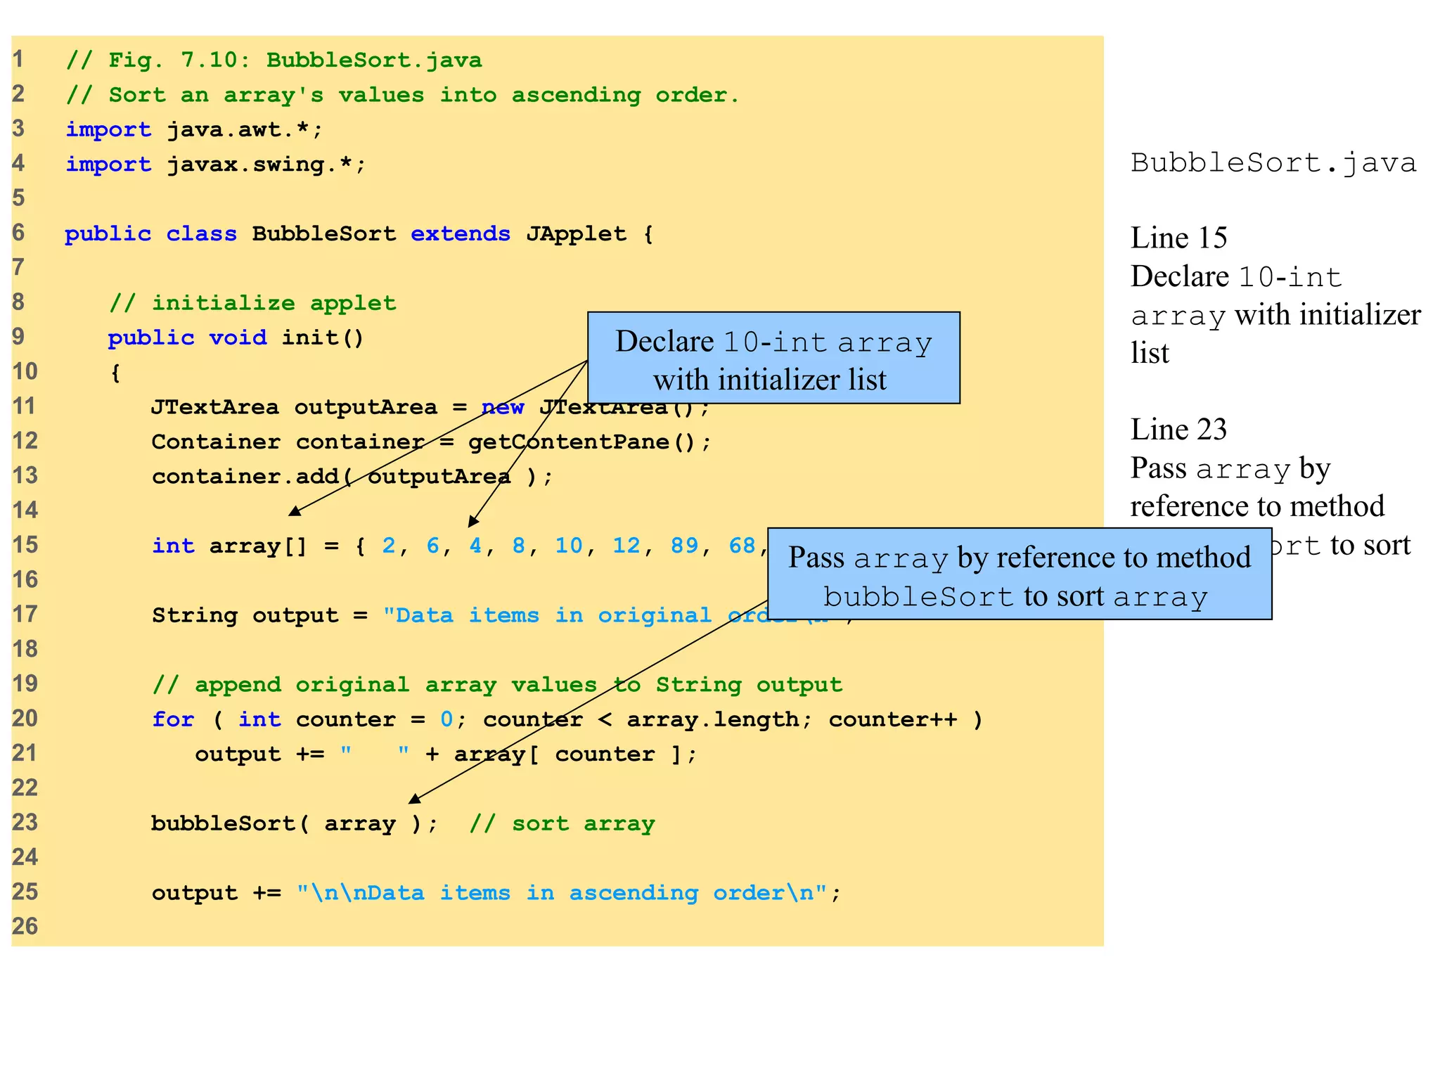The height and width of the screenshot is (1080, 1440).
Task: Select comment "// append original array values to String output"
Action: (x=497, y=684)
